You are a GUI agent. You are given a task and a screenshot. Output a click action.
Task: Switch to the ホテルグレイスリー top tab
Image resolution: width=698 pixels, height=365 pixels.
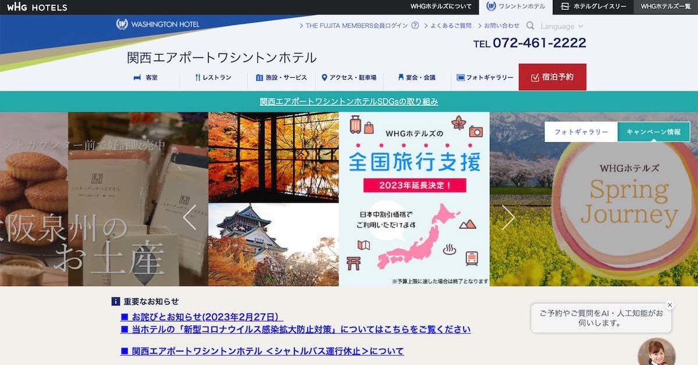(x=593, y=7)
